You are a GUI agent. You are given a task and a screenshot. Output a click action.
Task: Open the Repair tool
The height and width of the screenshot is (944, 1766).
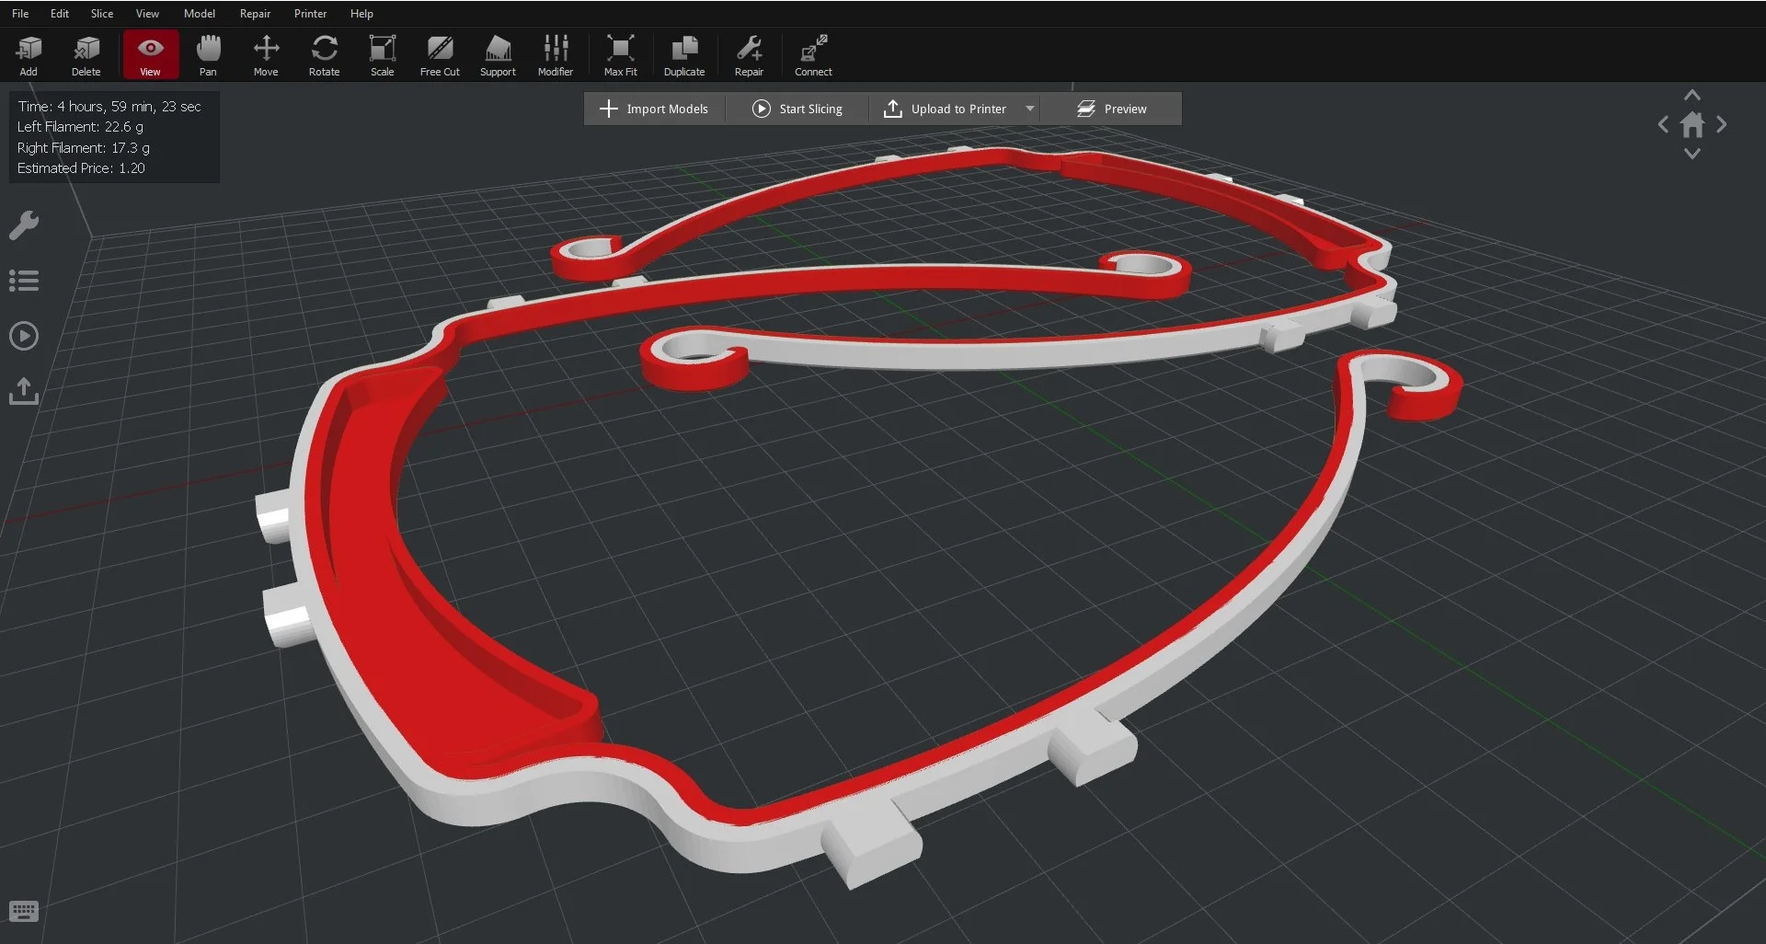pos(749,53)
